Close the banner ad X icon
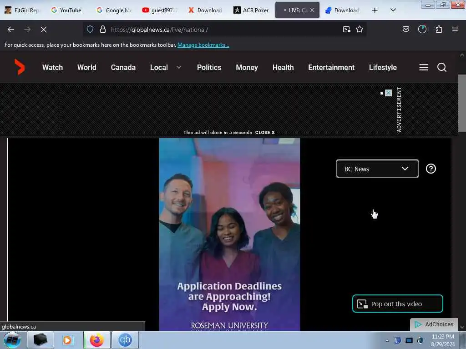466x349 pixels. (389, 93)
